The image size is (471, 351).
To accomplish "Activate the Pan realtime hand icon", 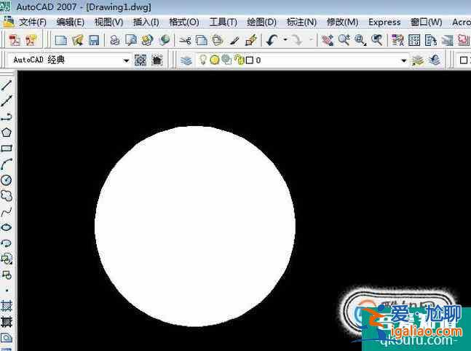I will pyautogui.click(x=328, y=40).
